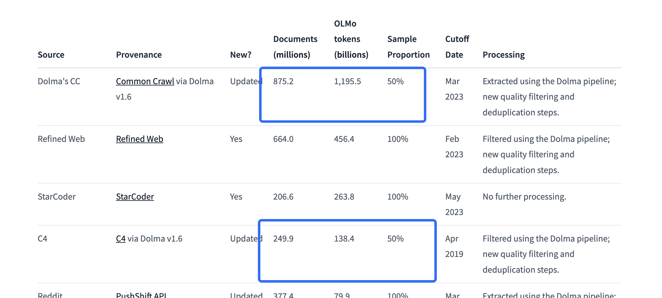Open the Refined Web provenance link
Image resolution: width=662 pixels, height=298 pixels.
[139, 139]
